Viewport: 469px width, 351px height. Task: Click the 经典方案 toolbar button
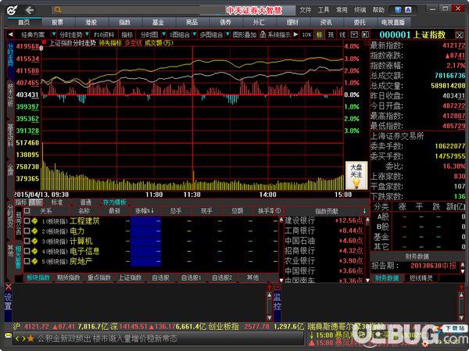[x=33, y=34]
